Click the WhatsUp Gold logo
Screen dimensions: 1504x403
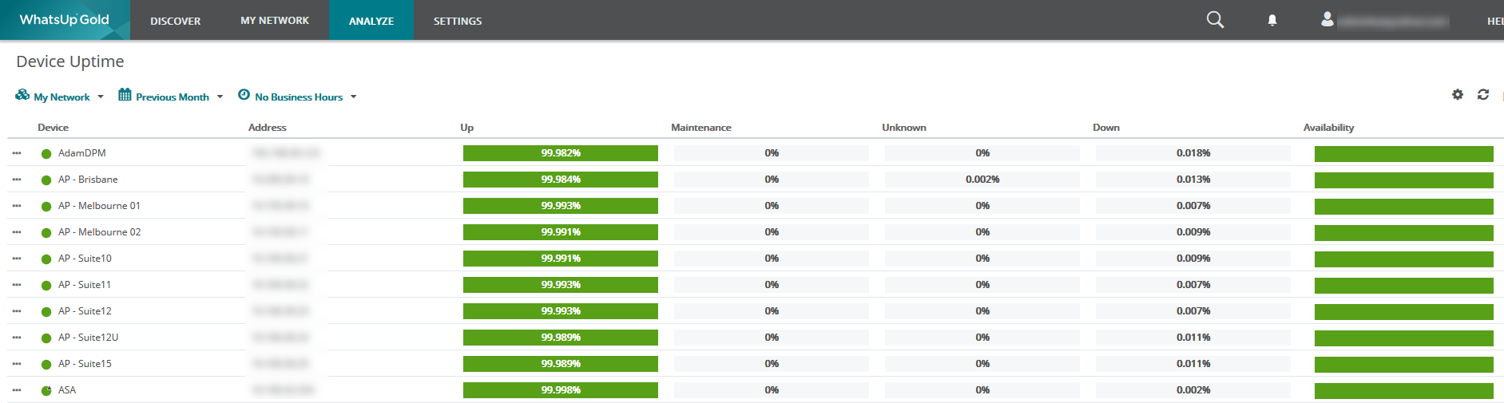pos(64,20)
